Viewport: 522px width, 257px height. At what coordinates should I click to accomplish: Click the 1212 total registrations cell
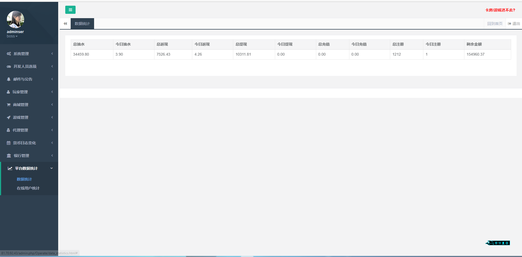tap(406, 54)
